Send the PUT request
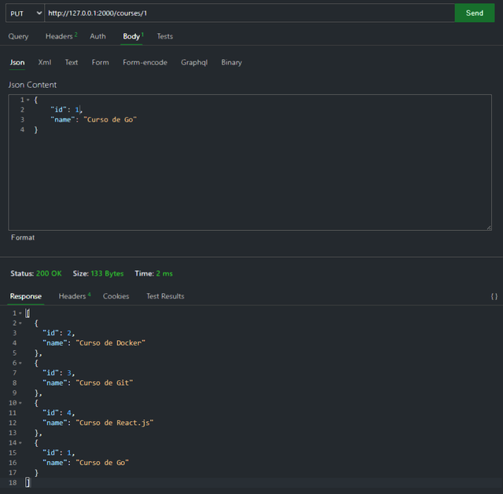 click(475, 13)
